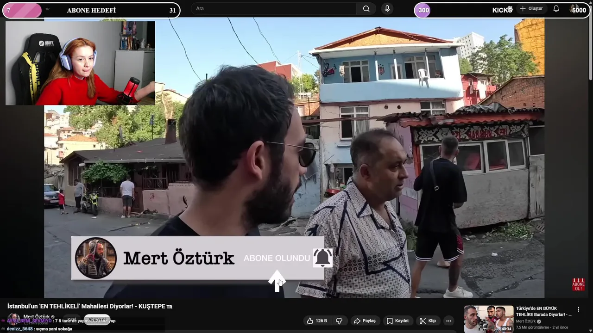593x333 pixels.
Task: Open the recommended video thumbnail showing 40:34
Action: point(489,319)
